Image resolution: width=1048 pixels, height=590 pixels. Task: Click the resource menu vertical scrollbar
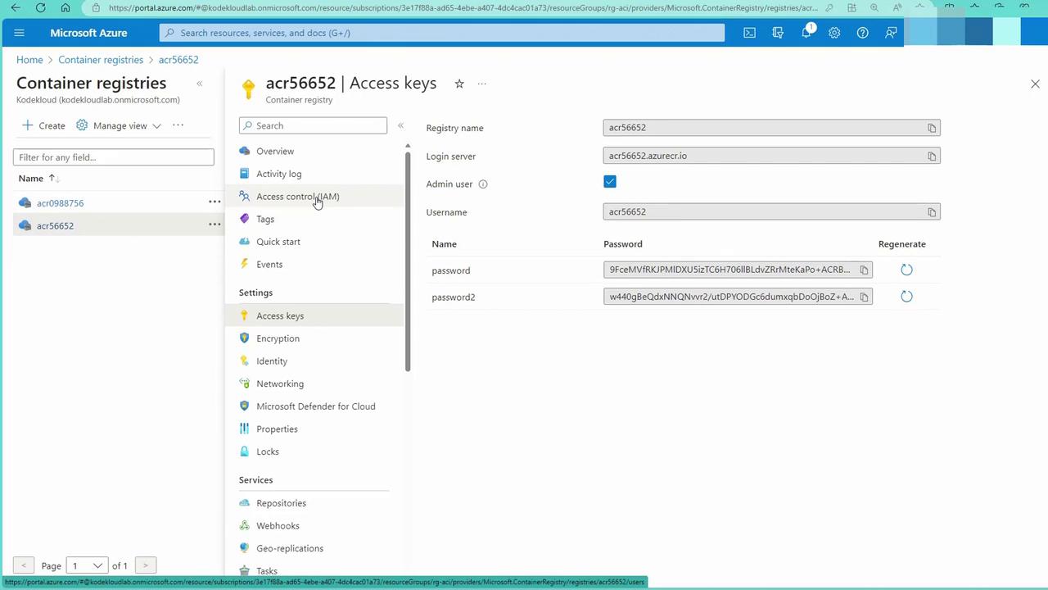point(408,262)
